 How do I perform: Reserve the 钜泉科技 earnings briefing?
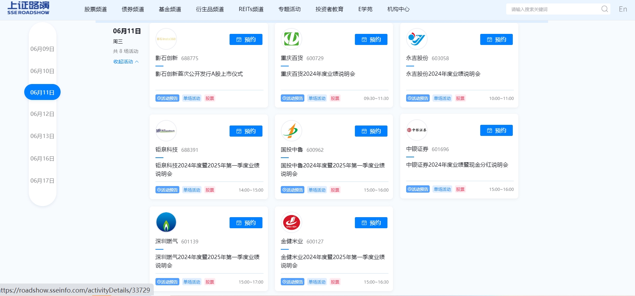246,131
